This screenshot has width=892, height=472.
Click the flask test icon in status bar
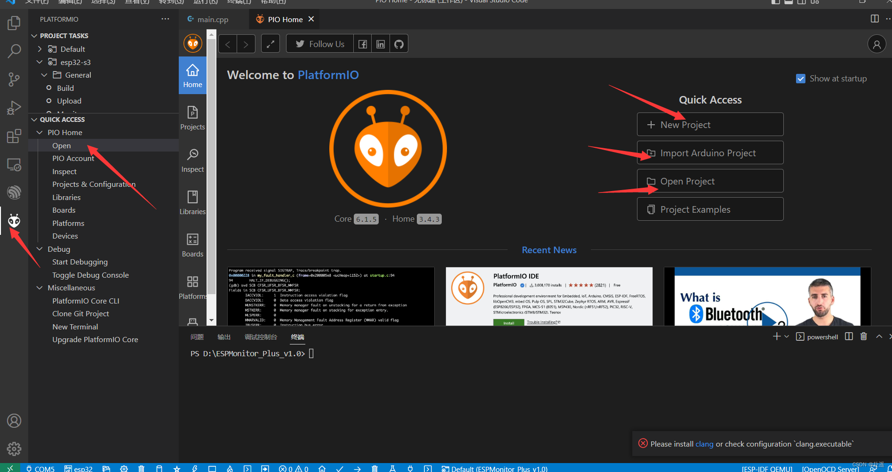pos(392,469)
